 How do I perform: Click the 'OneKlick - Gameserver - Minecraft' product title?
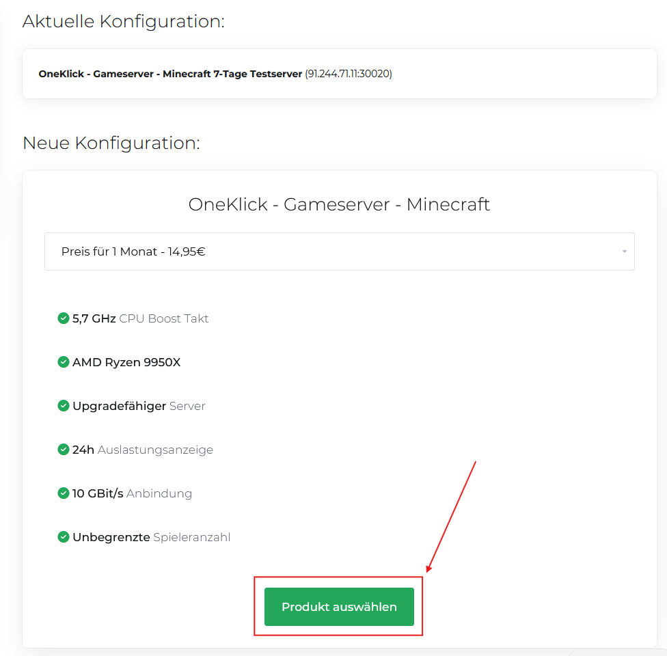pos(339,204)
